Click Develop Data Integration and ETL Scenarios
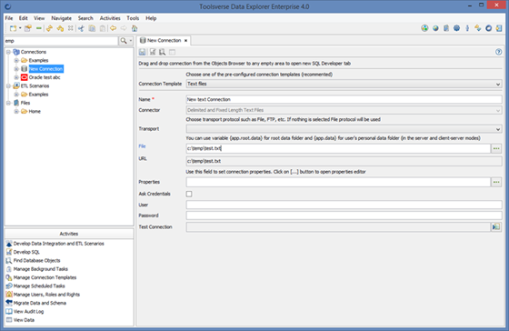The image size is (509, 331). pyautogui.click(x=59, y=244)
